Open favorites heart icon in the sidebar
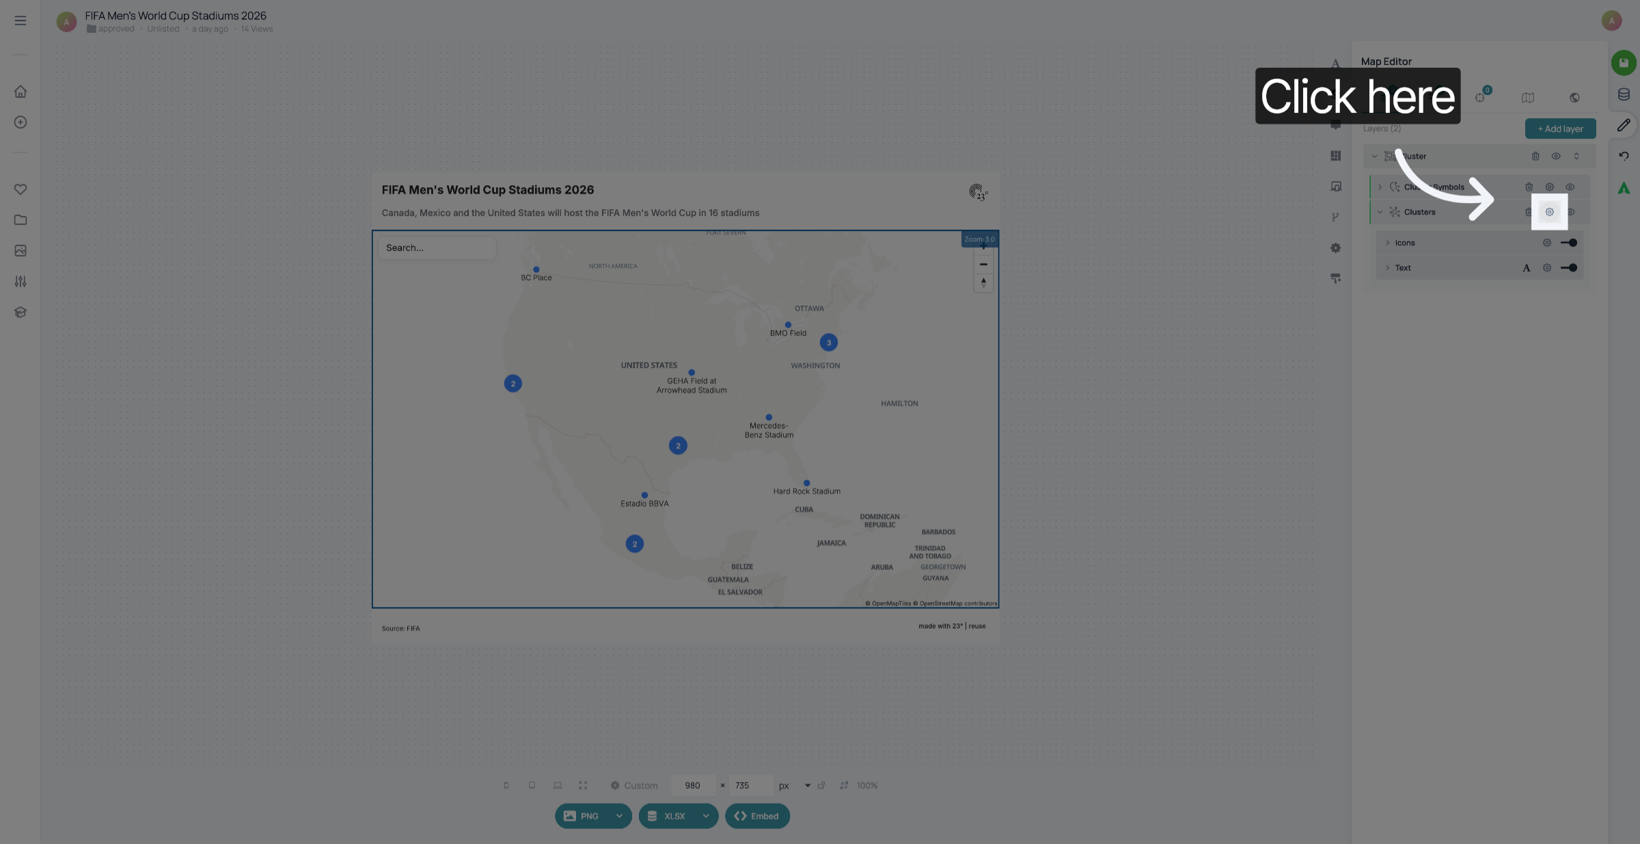The height and width of the screenshot is (844, 1640). [x=20, y=189]
